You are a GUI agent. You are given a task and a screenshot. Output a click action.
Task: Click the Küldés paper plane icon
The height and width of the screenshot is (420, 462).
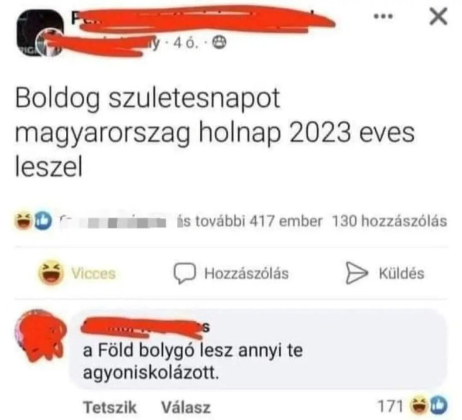coord(356,273)
